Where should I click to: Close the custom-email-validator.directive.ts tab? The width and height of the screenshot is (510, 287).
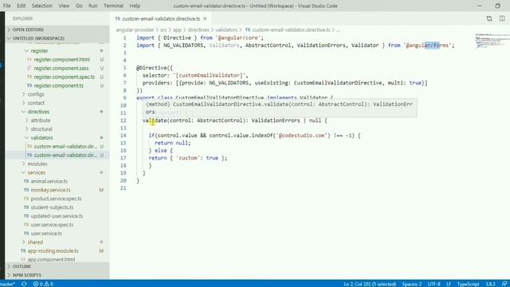[x=205, y=19]
